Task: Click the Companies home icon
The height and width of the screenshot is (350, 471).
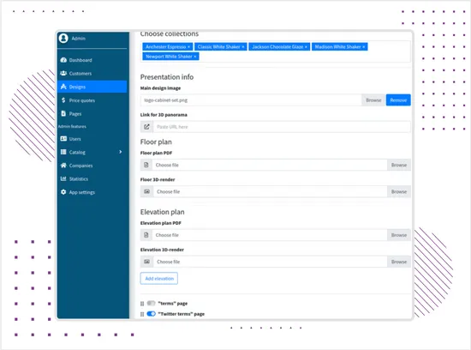Action: (x=63, y=166)
